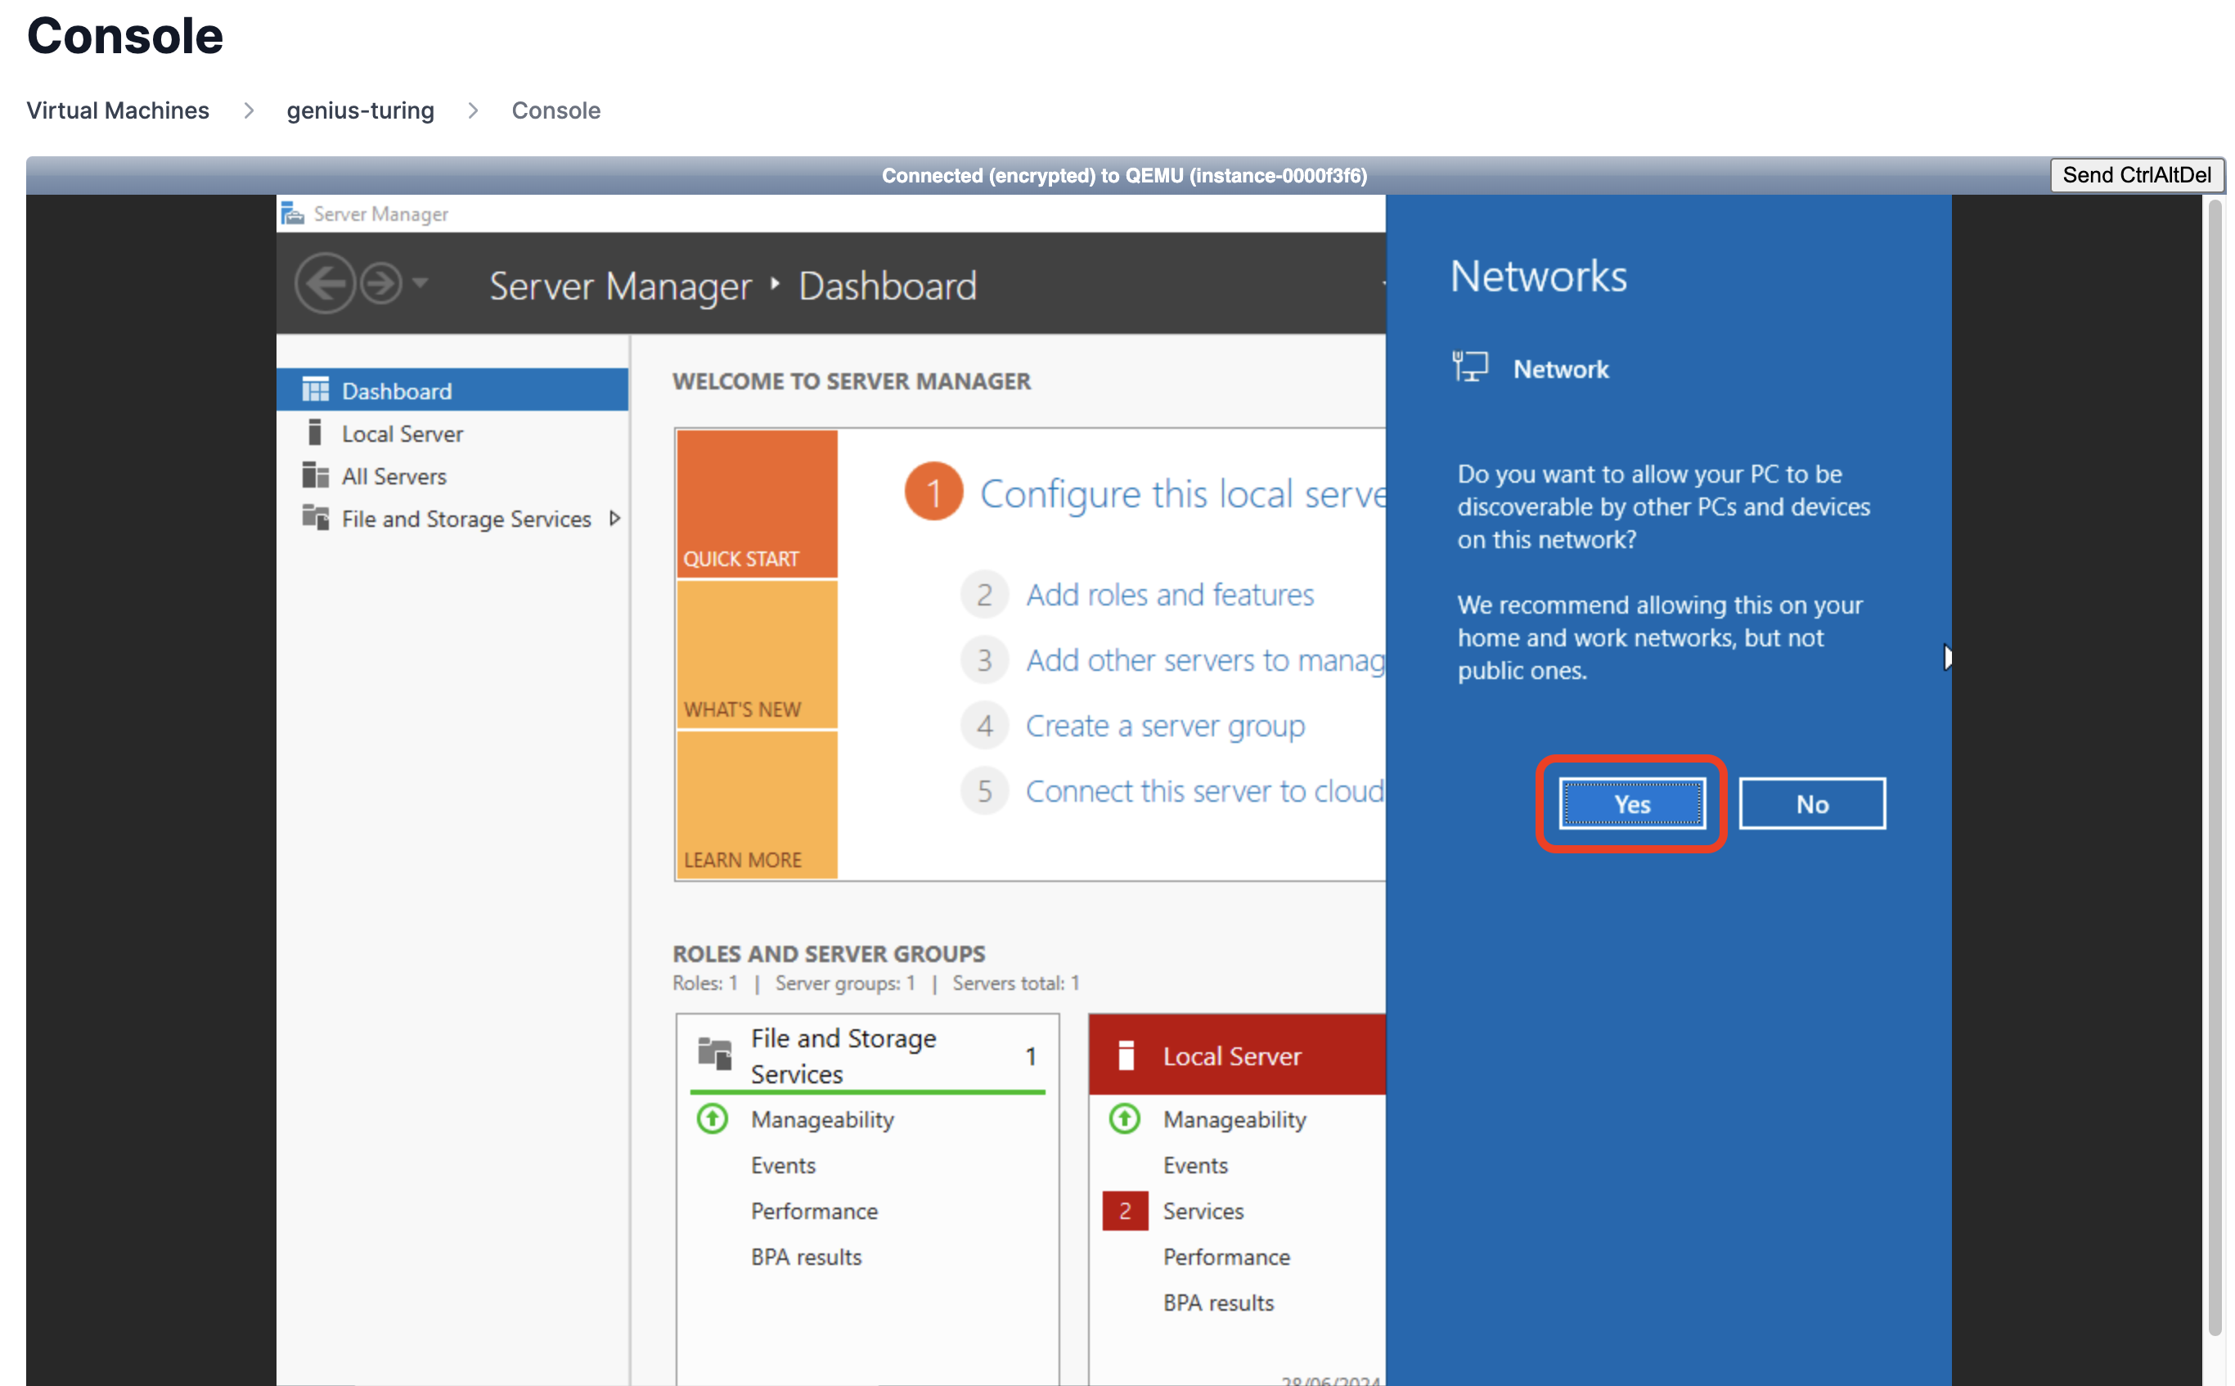Open Events in File and Storage tile
This screenshot has height=1386, width=2235.
point(784,1165)
